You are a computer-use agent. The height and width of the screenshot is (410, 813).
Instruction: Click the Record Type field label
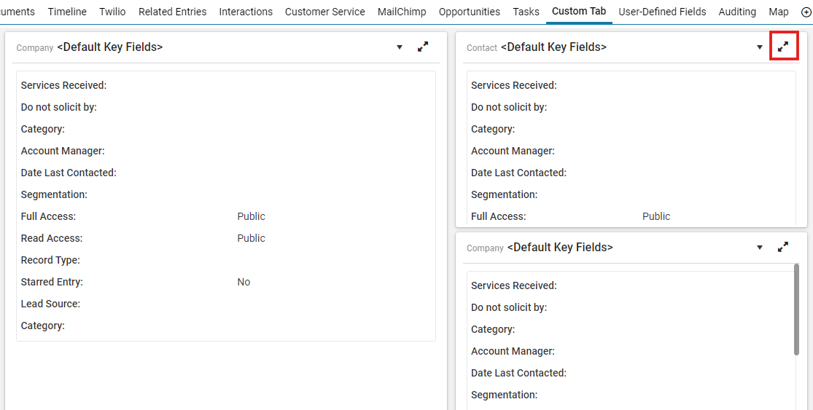(50, 261)
